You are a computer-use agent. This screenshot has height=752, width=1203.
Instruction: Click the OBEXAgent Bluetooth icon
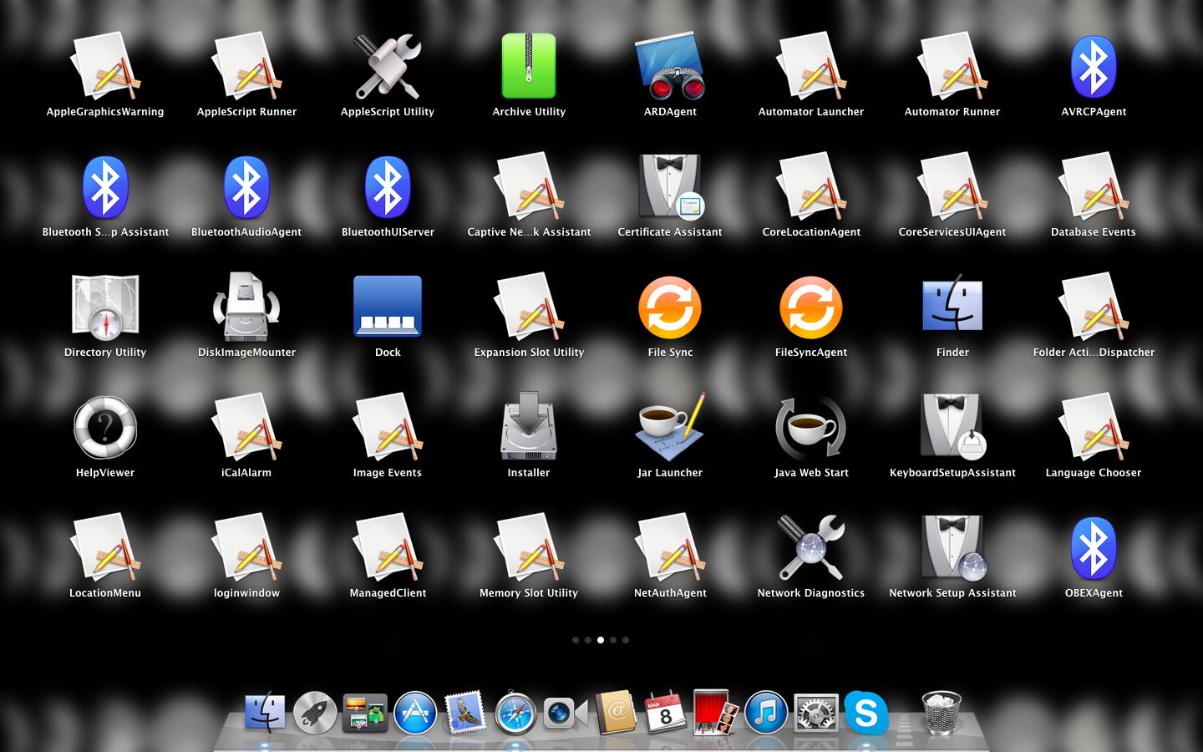pyautogui.click(x=1094, y=547)
